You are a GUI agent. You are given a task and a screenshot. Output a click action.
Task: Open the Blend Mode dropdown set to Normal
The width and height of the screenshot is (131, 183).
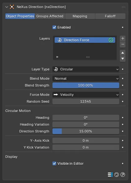pyautogui.click(x=86, y=78)
